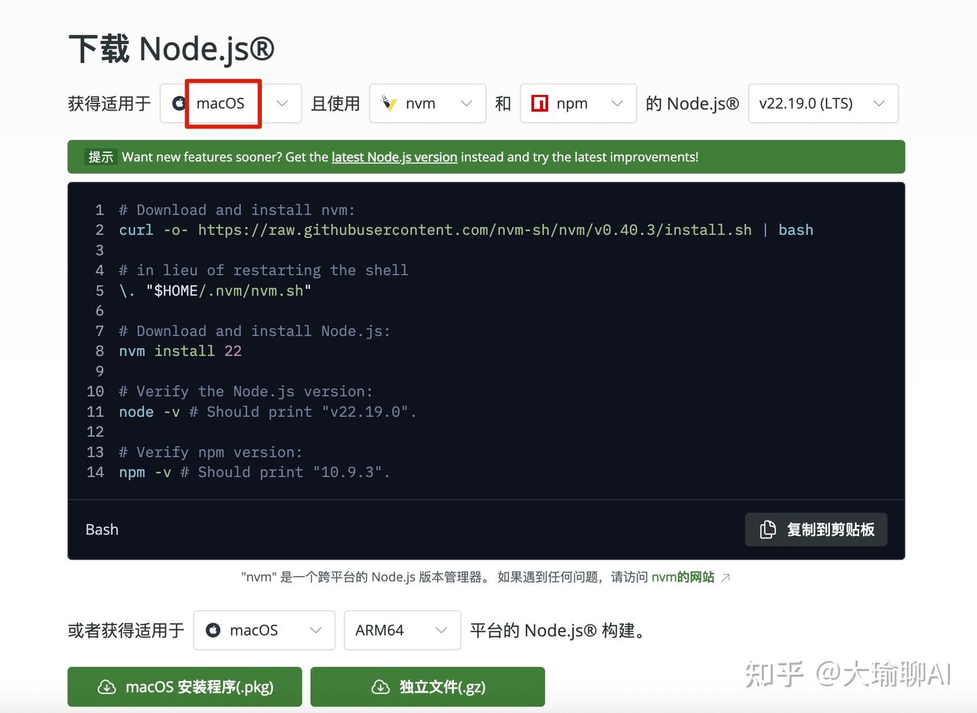
Task: Select the Bash tab below the code block
Action: pos(102,529)
